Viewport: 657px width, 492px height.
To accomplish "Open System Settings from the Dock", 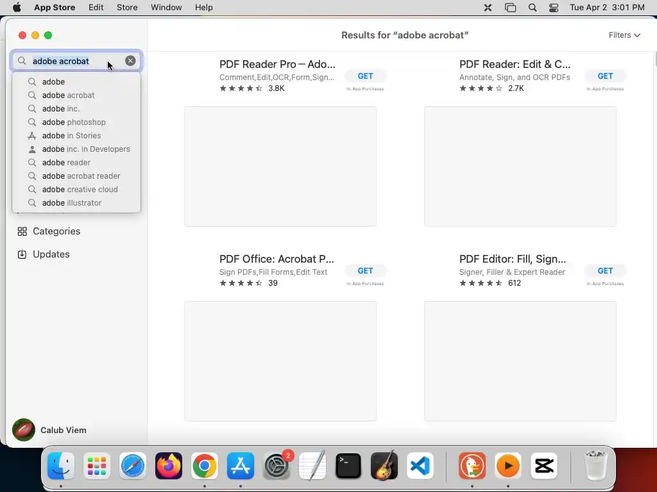I will (x=277, y=466).
